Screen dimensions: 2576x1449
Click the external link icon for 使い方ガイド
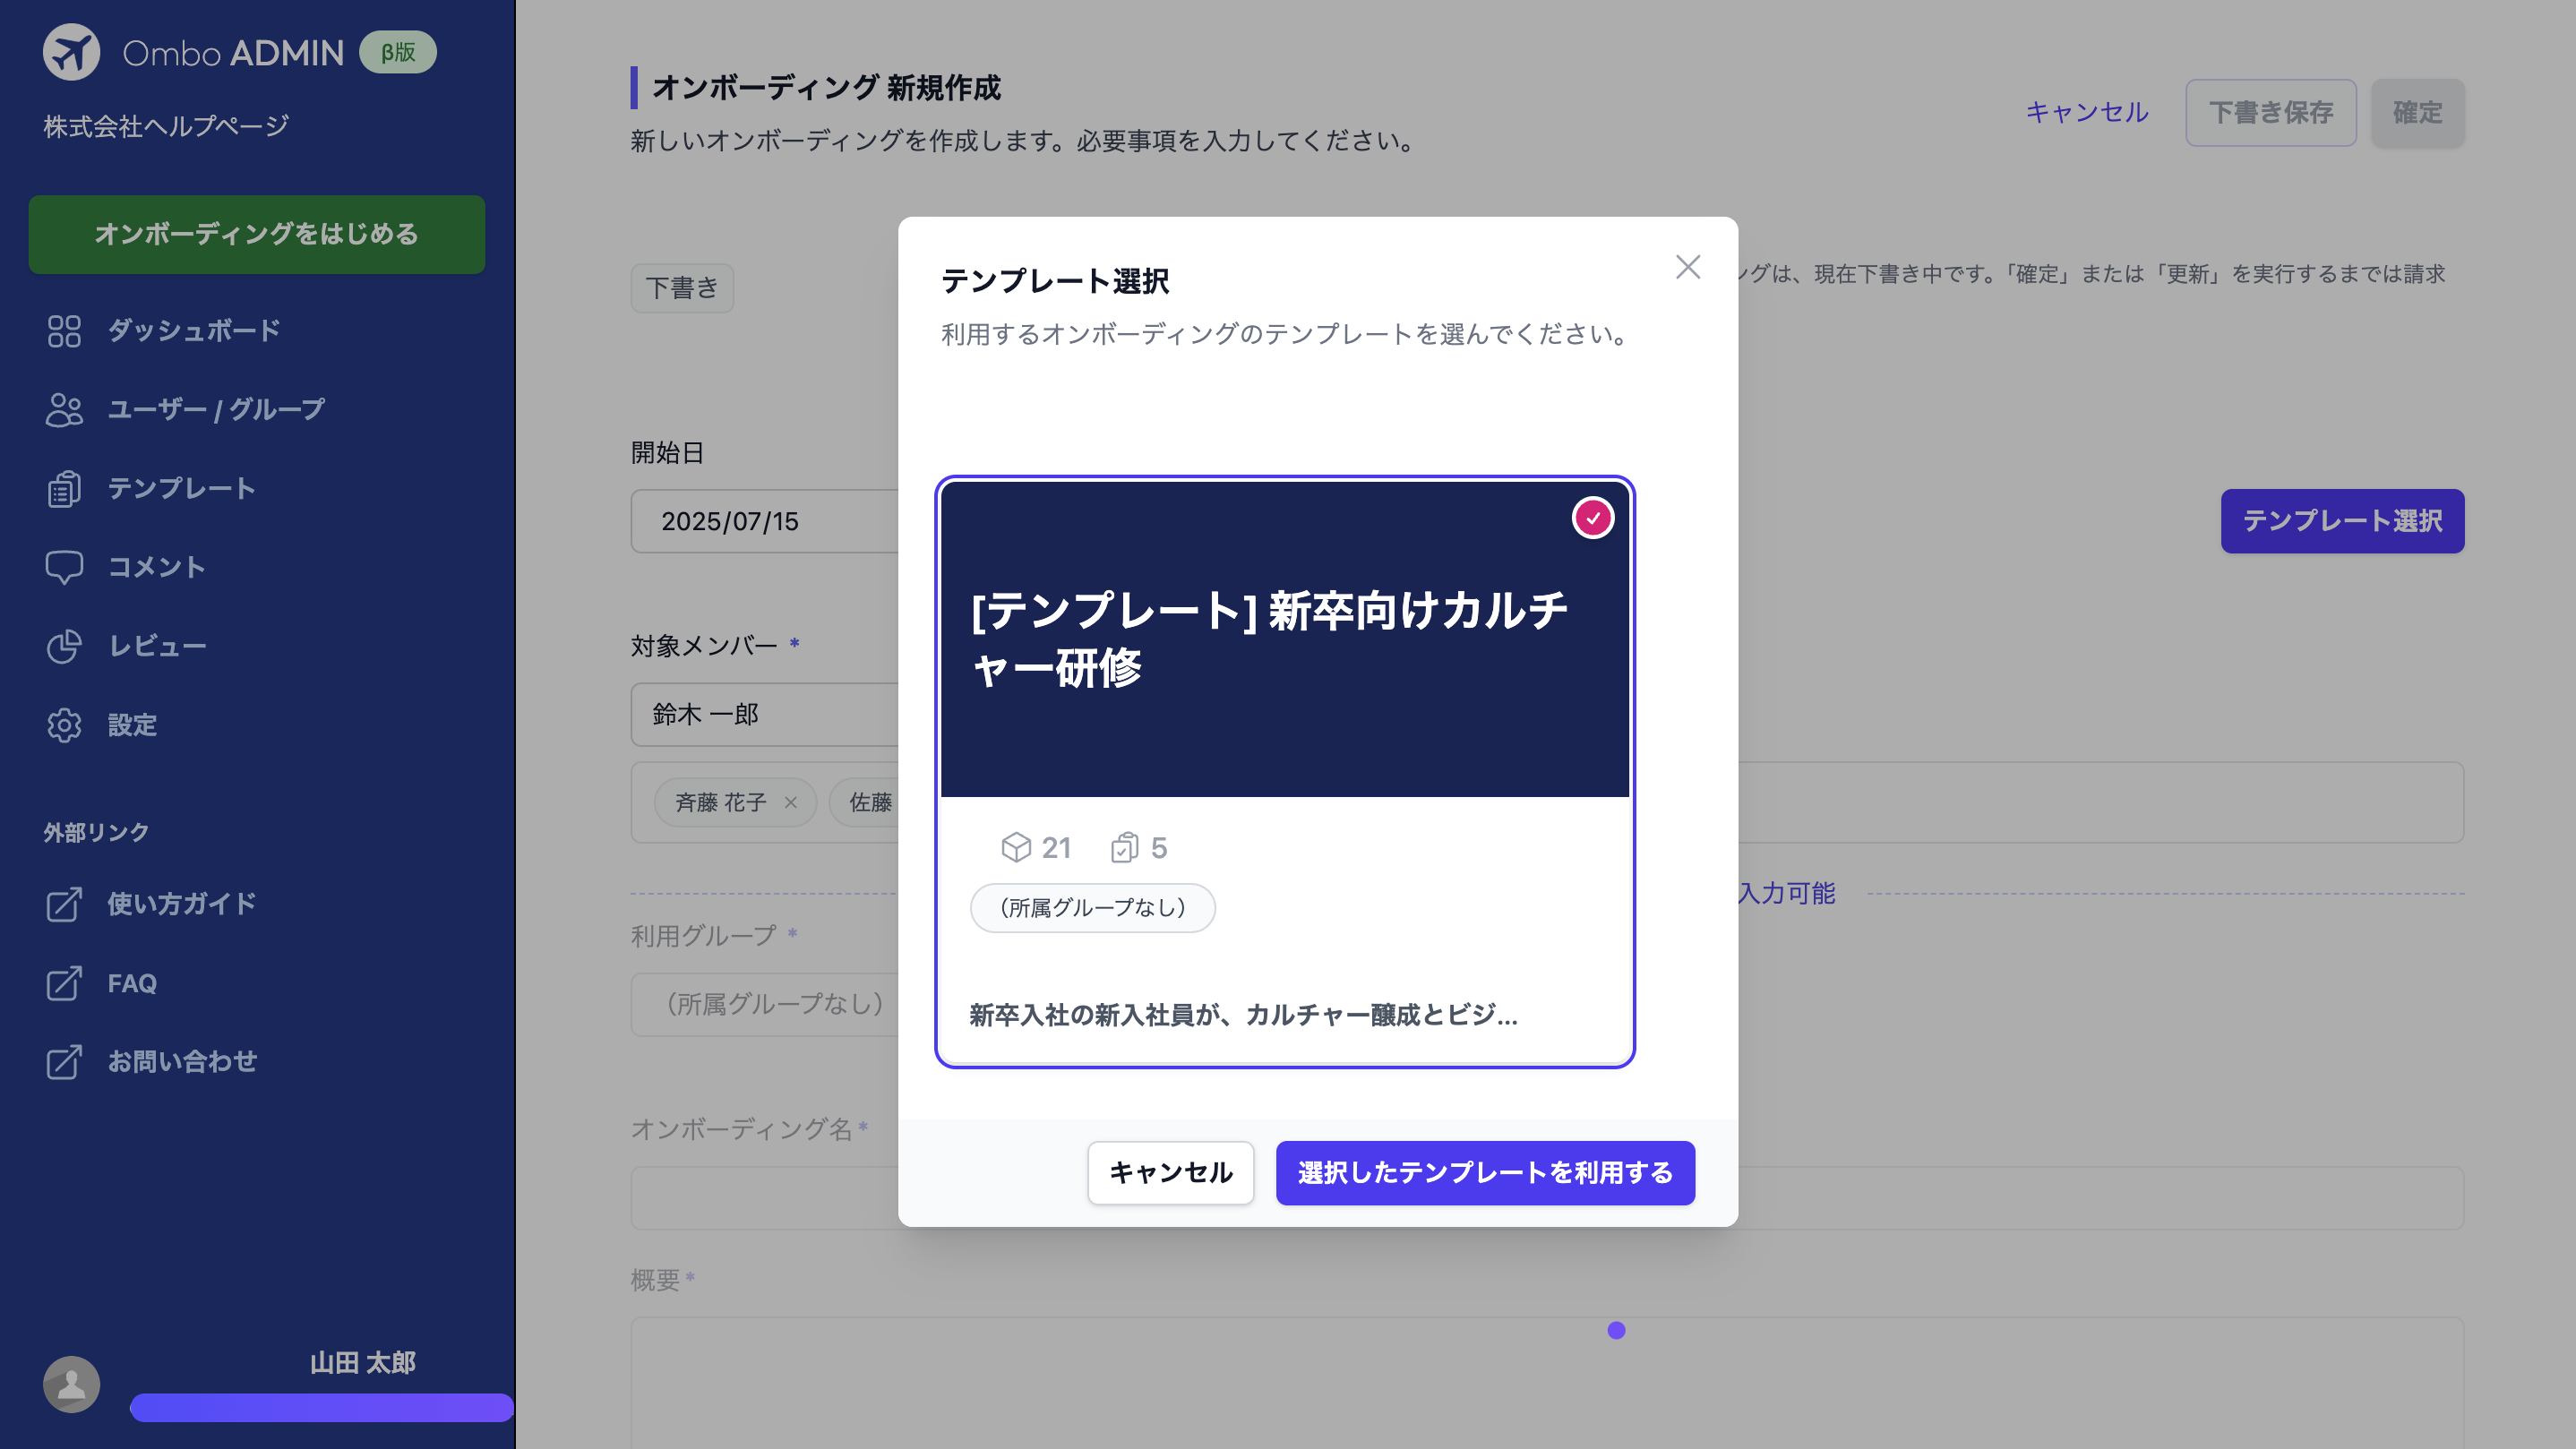(64, 904)
